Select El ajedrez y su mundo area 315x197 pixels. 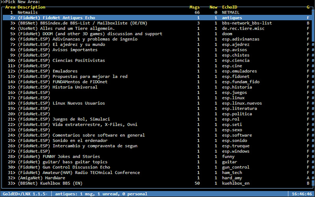point(157,45)
